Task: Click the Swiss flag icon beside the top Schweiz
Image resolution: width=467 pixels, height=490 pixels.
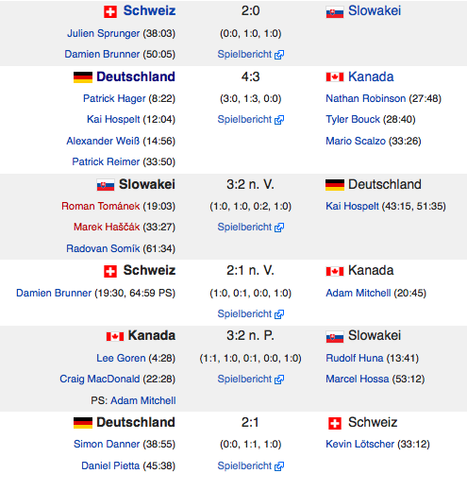Action: tap(110, 12)
